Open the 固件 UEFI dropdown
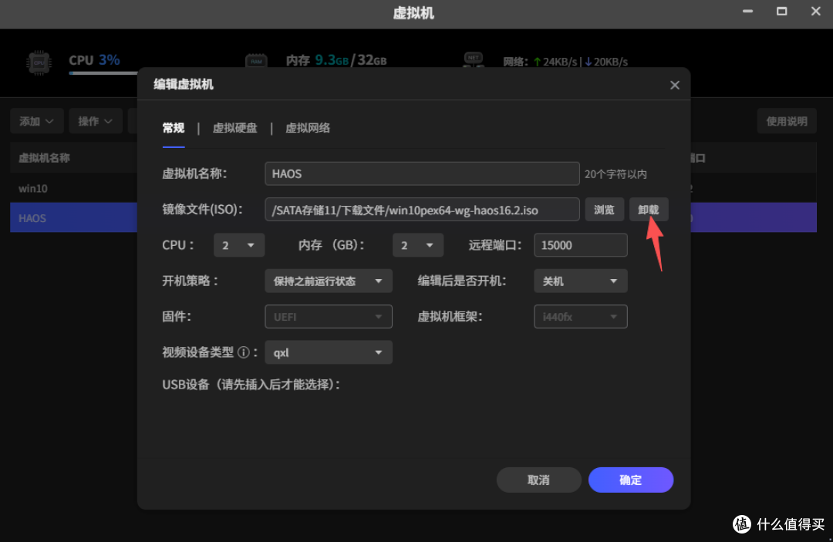This screenshot has width=833, height=542. [329, 316]
